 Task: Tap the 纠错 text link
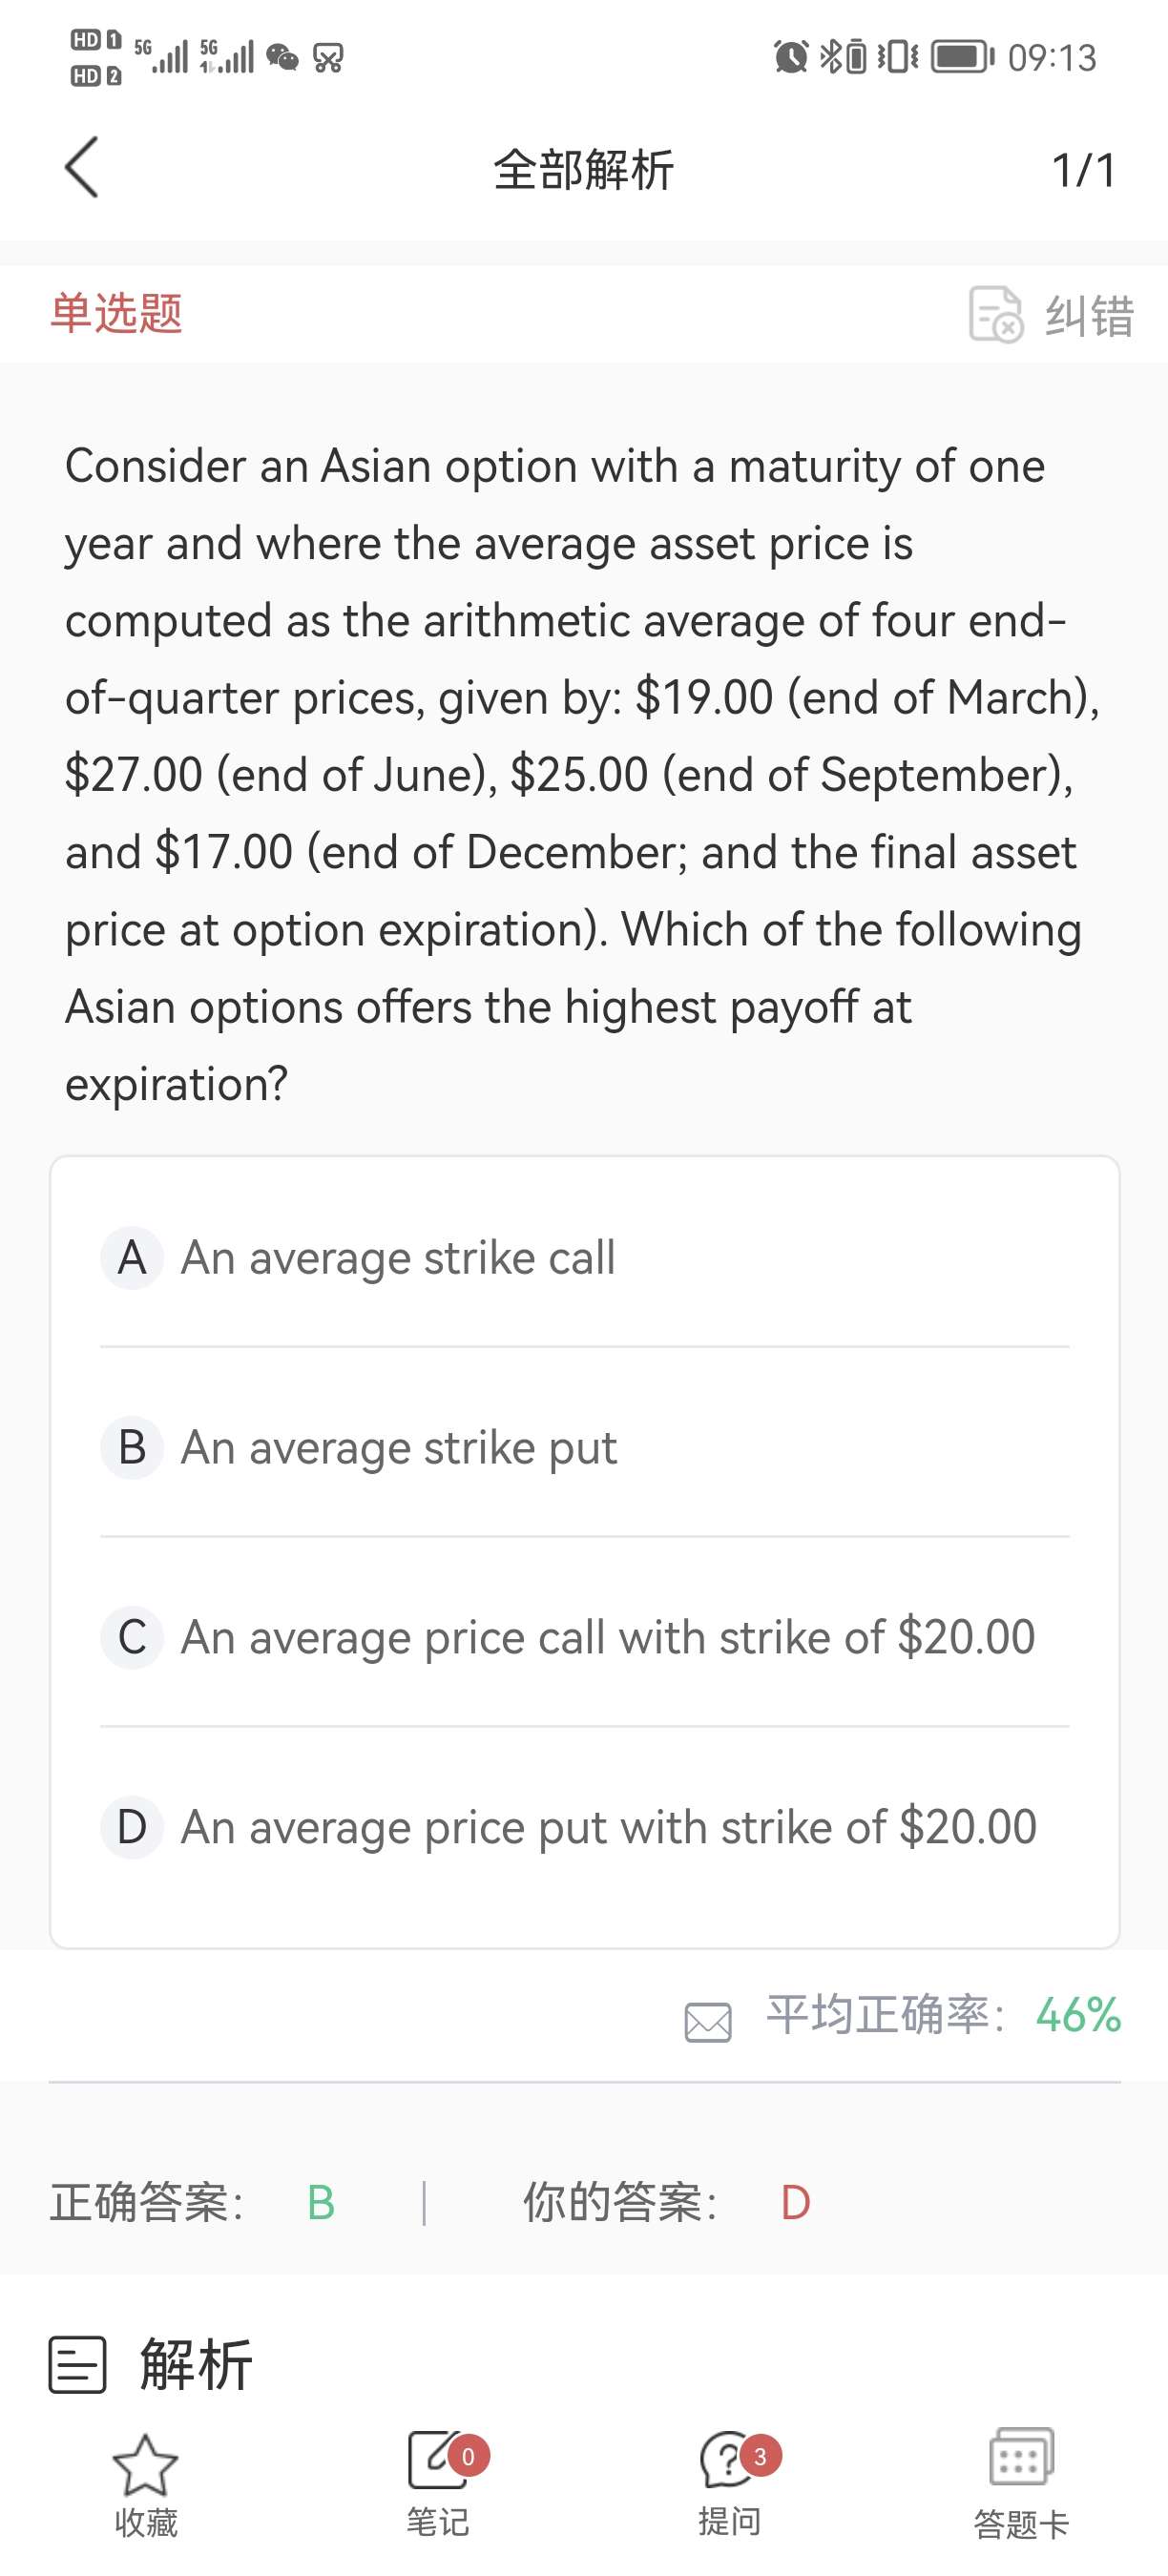pyautogui.click(x=1089, y=316)
